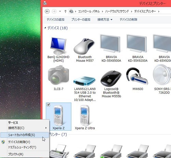The image size is (171, 158).
Task: Select the BenQ G2420HD monitor device icon
Action: tap(58, 46)
